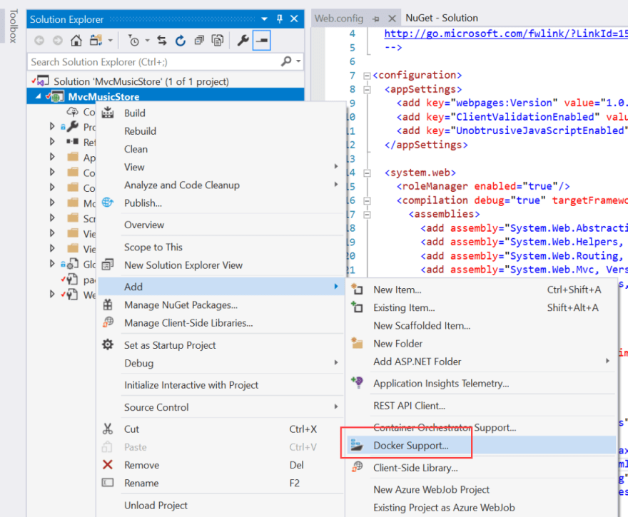Choose Build from the context menu

tap(221, 113)
